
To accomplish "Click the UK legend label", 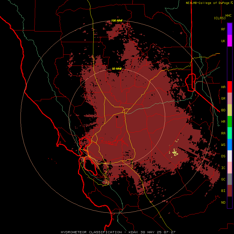I will pos(223,41).
